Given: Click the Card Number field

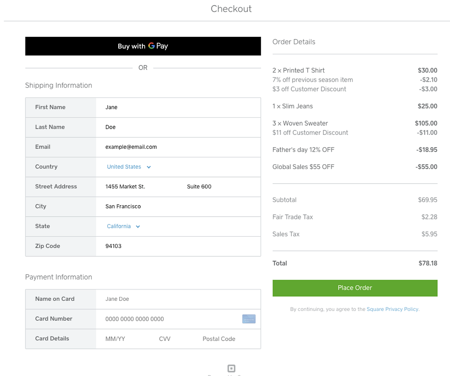Looking at the screenshot, I should pos(169,318).
